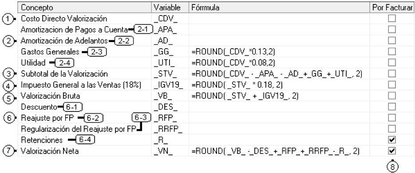415x173 pixels.
Task: Check the Descuento row Por Facturar box
Action: pos(392,107)
